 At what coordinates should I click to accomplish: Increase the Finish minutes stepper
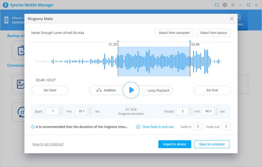tap(191, 110)
